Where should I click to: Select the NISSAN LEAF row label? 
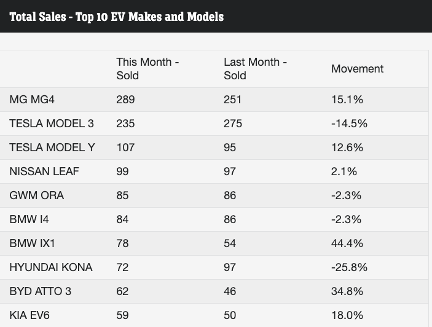tap(44, 171)
